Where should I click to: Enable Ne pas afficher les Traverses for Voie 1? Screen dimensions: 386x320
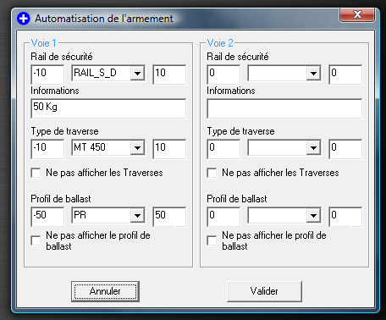pyautogui.click(x=36, y=173)
